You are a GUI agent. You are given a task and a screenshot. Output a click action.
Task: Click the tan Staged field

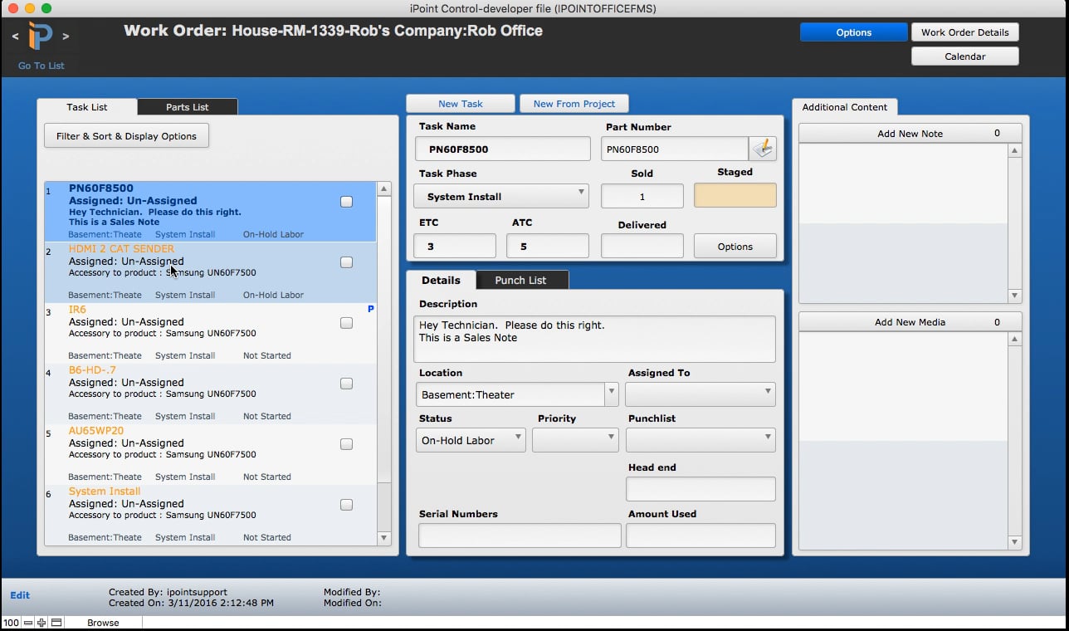pyautogui.click(x=735, y=195)
